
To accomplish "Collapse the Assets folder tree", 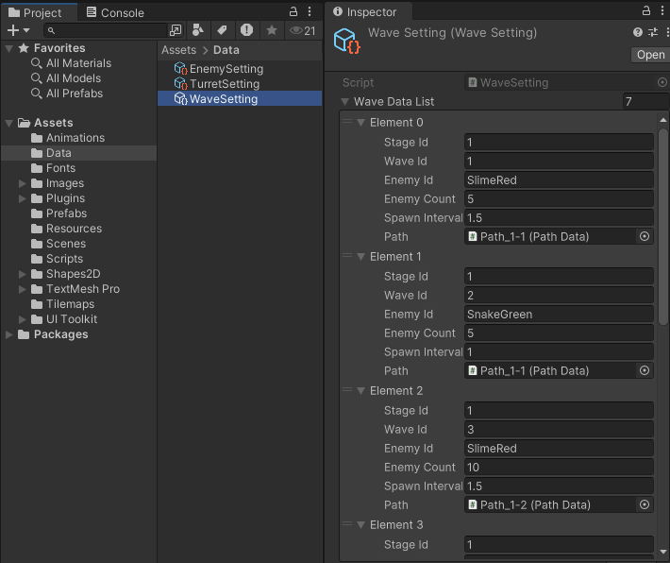I will 9,123.
